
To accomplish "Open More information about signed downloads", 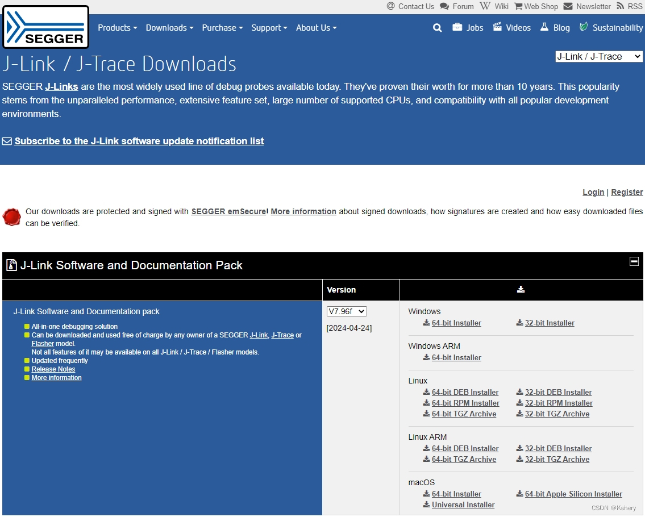I will click(303, 211).
